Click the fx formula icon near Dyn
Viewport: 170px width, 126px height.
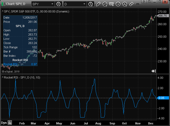pos(10,123)
